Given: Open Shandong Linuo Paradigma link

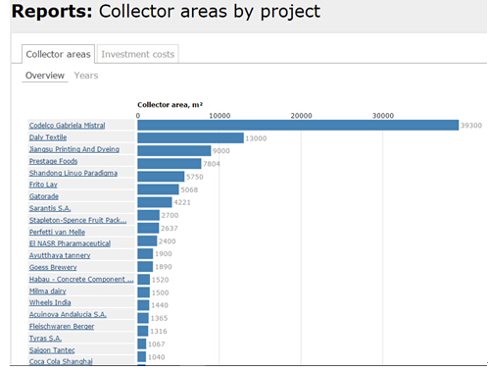Looking at the screenshot, I should [x=73, y=173].
